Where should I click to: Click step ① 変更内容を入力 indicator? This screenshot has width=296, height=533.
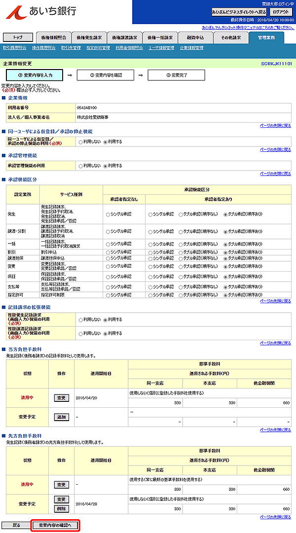tap(35, 75)
